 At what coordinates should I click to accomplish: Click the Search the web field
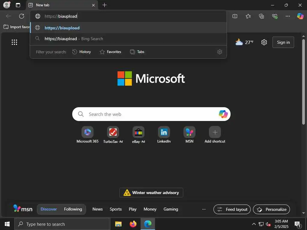pyautogui.click(x=151, y=114)
